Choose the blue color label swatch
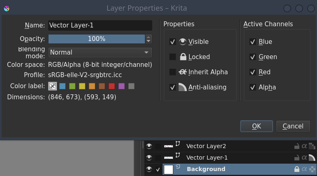The image size is (317, 176). click(62, 86)
